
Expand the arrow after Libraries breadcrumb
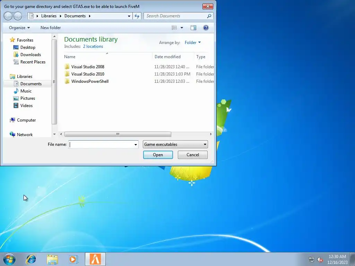[60, 16]
